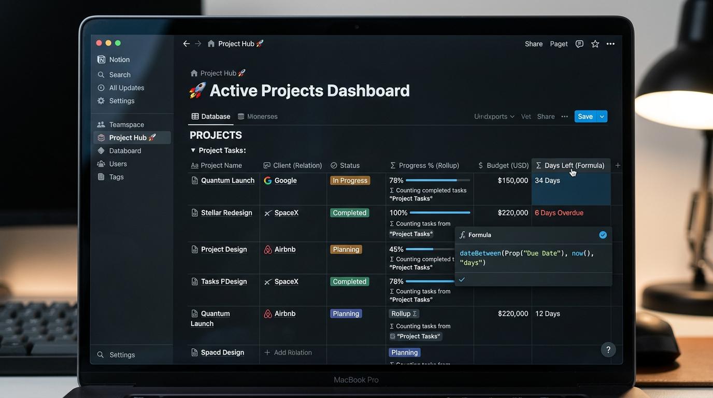Open the top bar three-dot page menu

pyautogui.click(x=610, y=44)
